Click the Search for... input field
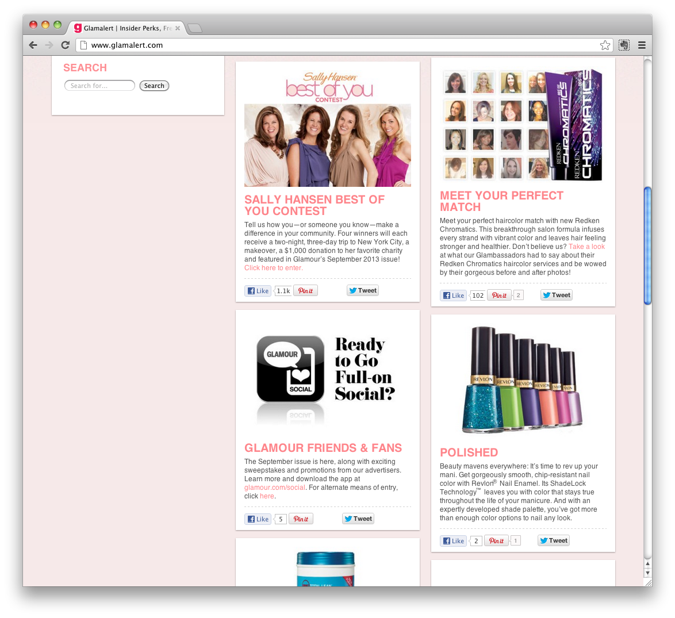 (x=99, y=86)
